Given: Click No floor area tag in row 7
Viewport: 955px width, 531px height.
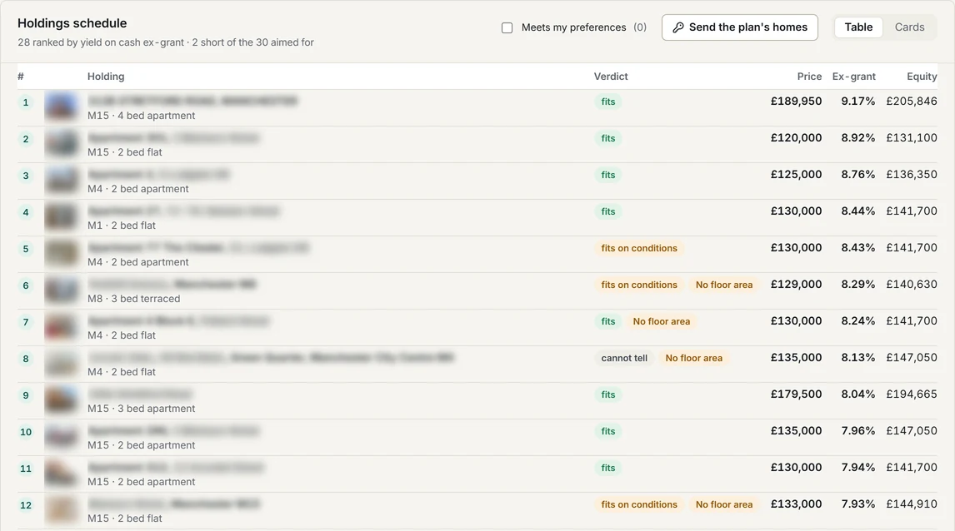Looking at the screenshot, I should 662,322.
